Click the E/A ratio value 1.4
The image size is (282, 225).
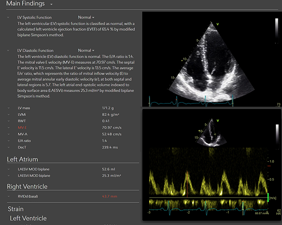pos(104,141)
